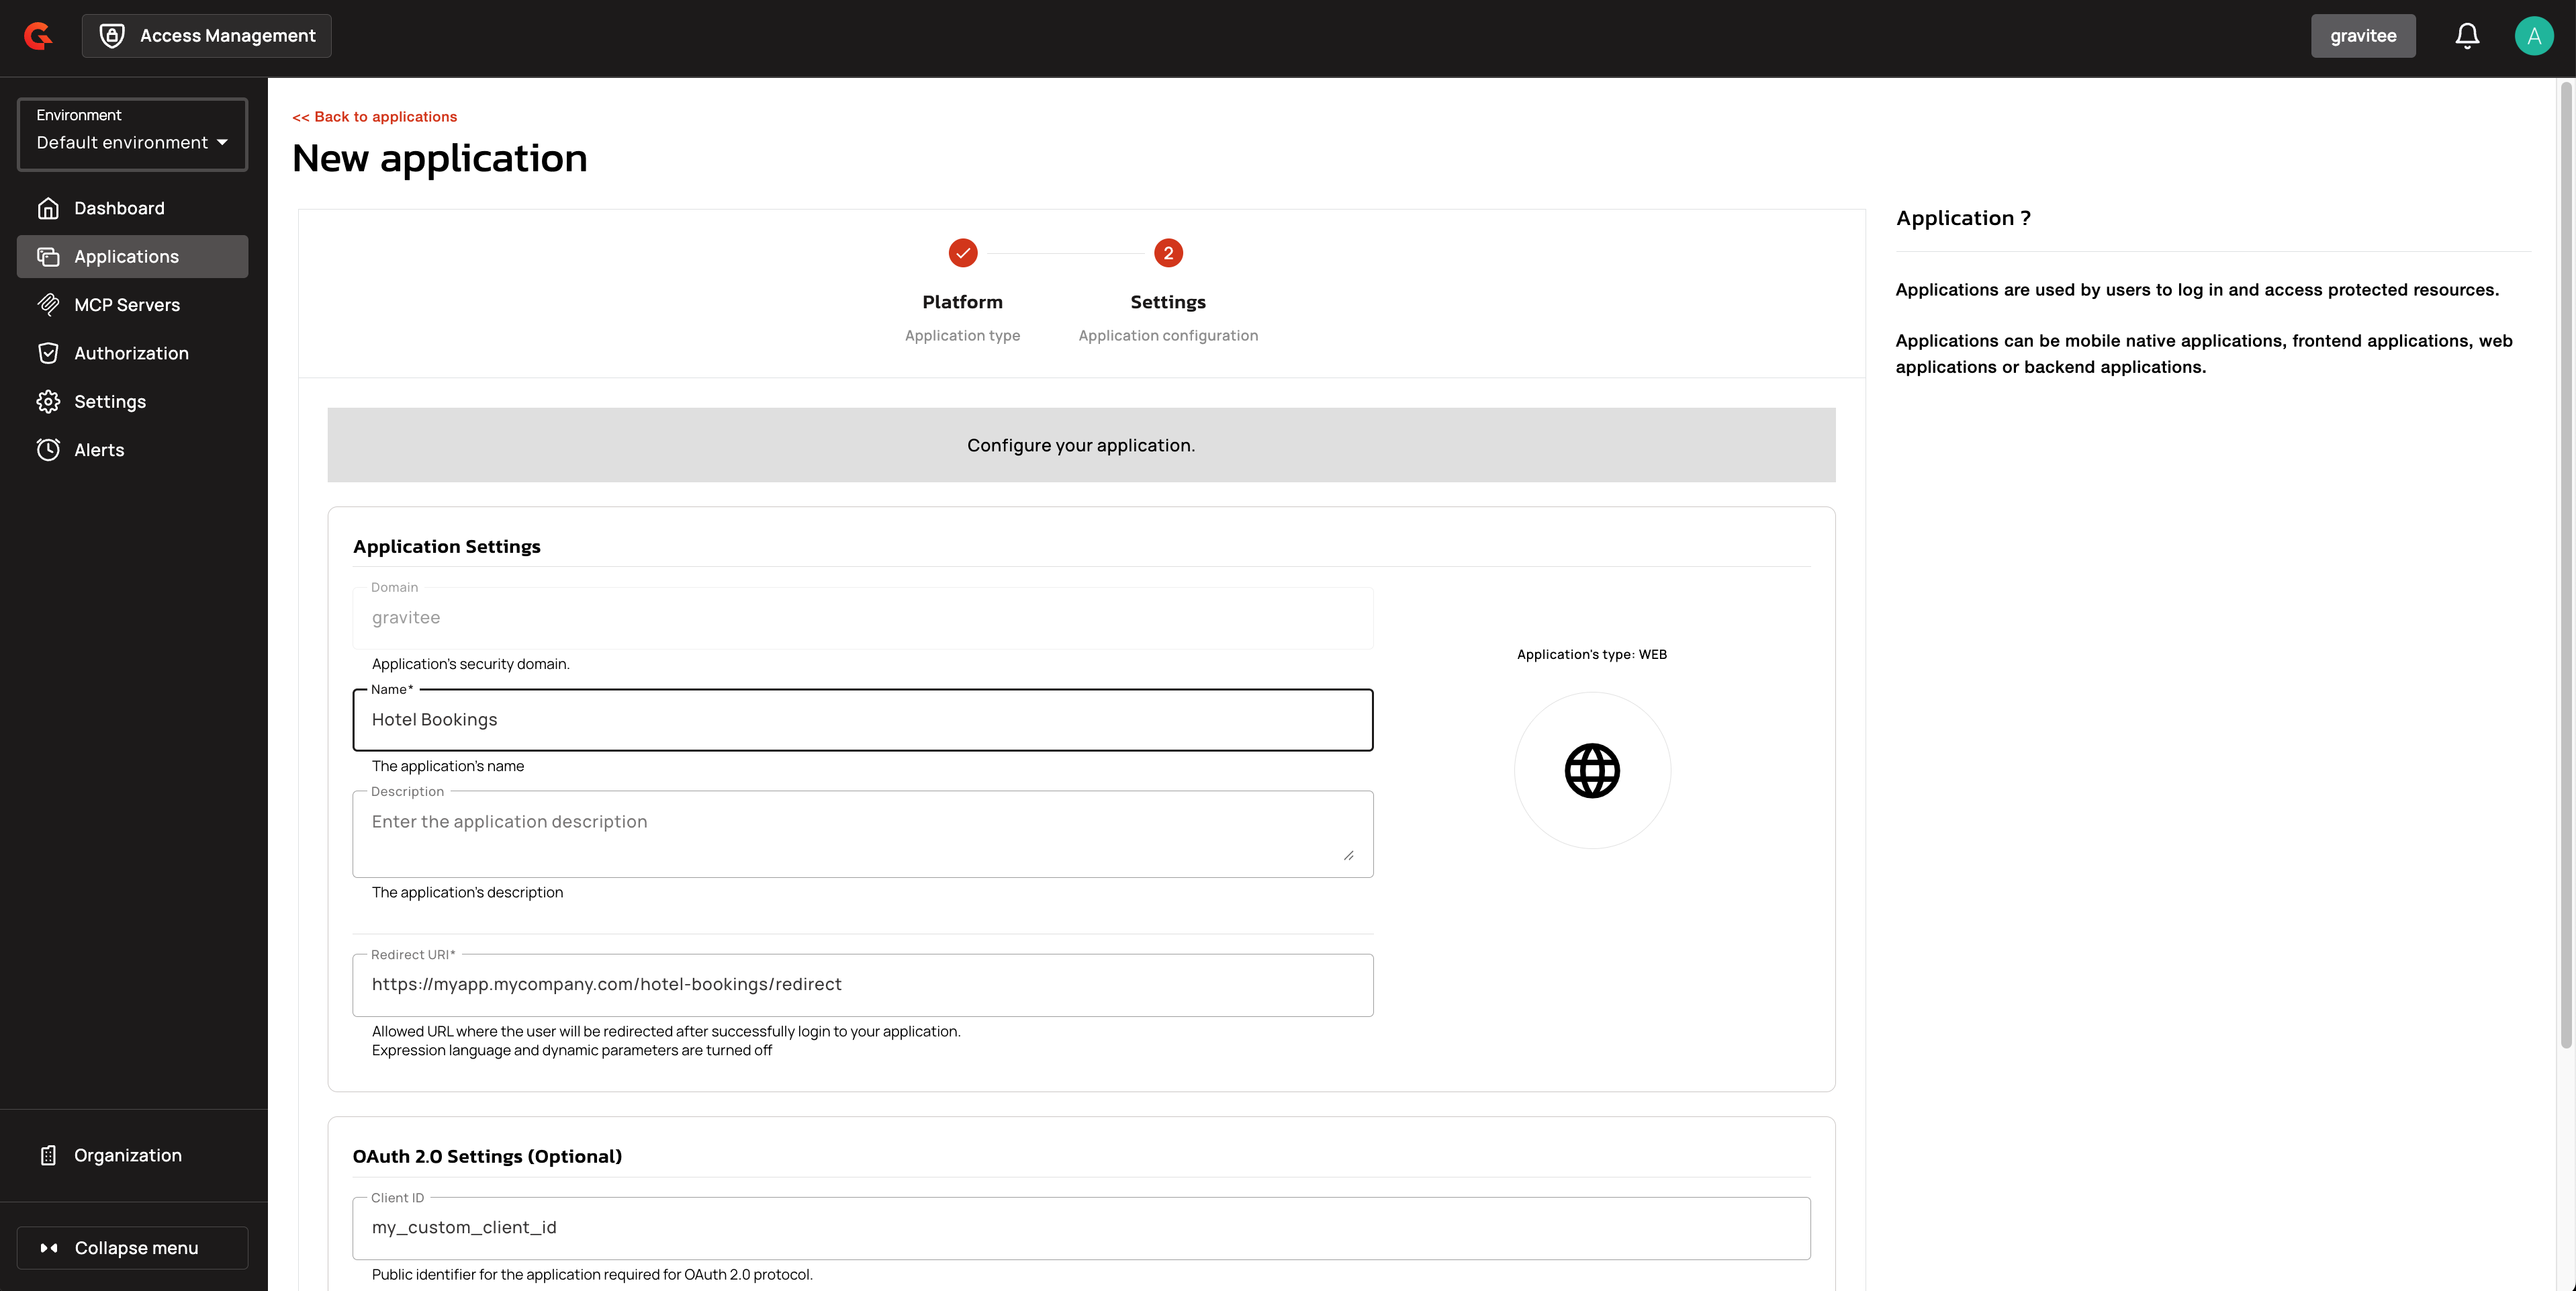The image size is (2576, 1291).
Task: Click the Back to applications link
Action: click(x=374, y=117)
